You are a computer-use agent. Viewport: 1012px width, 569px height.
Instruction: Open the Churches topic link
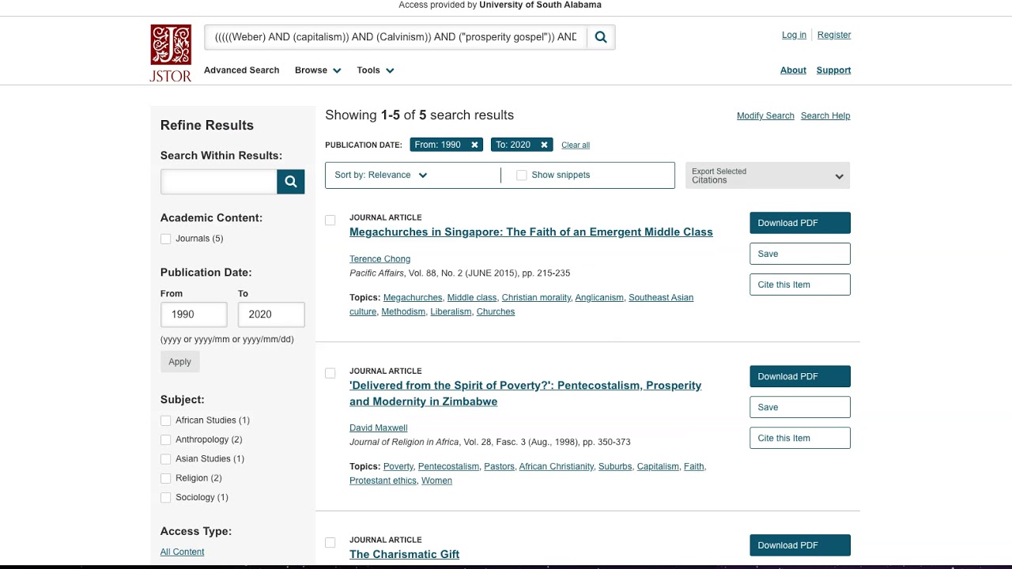496,312
